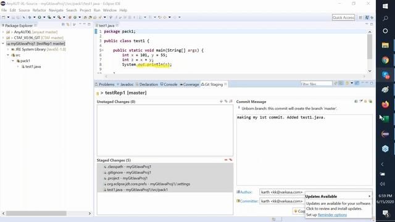Screen dimensions: 395x222
Task: Click into the Commit Message text area
Action: [304, 150]
